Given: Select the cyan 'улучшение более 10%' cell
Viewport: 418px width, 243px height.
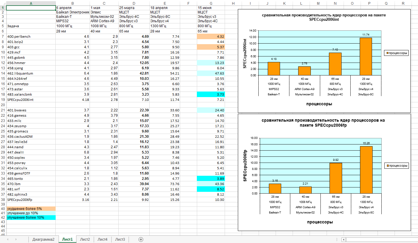Looking at the screenshot, I should point(31,218).
